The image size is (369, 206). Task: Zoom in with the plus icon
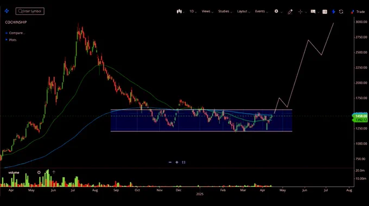tap(177, 162)
